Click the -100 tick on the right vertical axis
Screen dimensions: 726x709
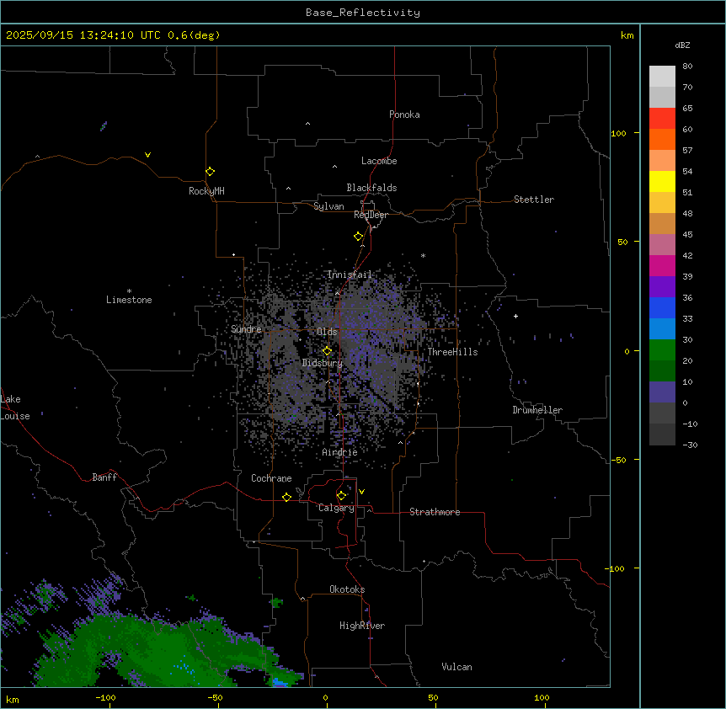coord(616,568)
